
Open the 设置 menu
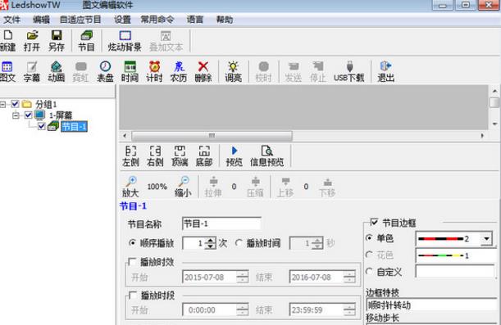[x=123, y=20]
